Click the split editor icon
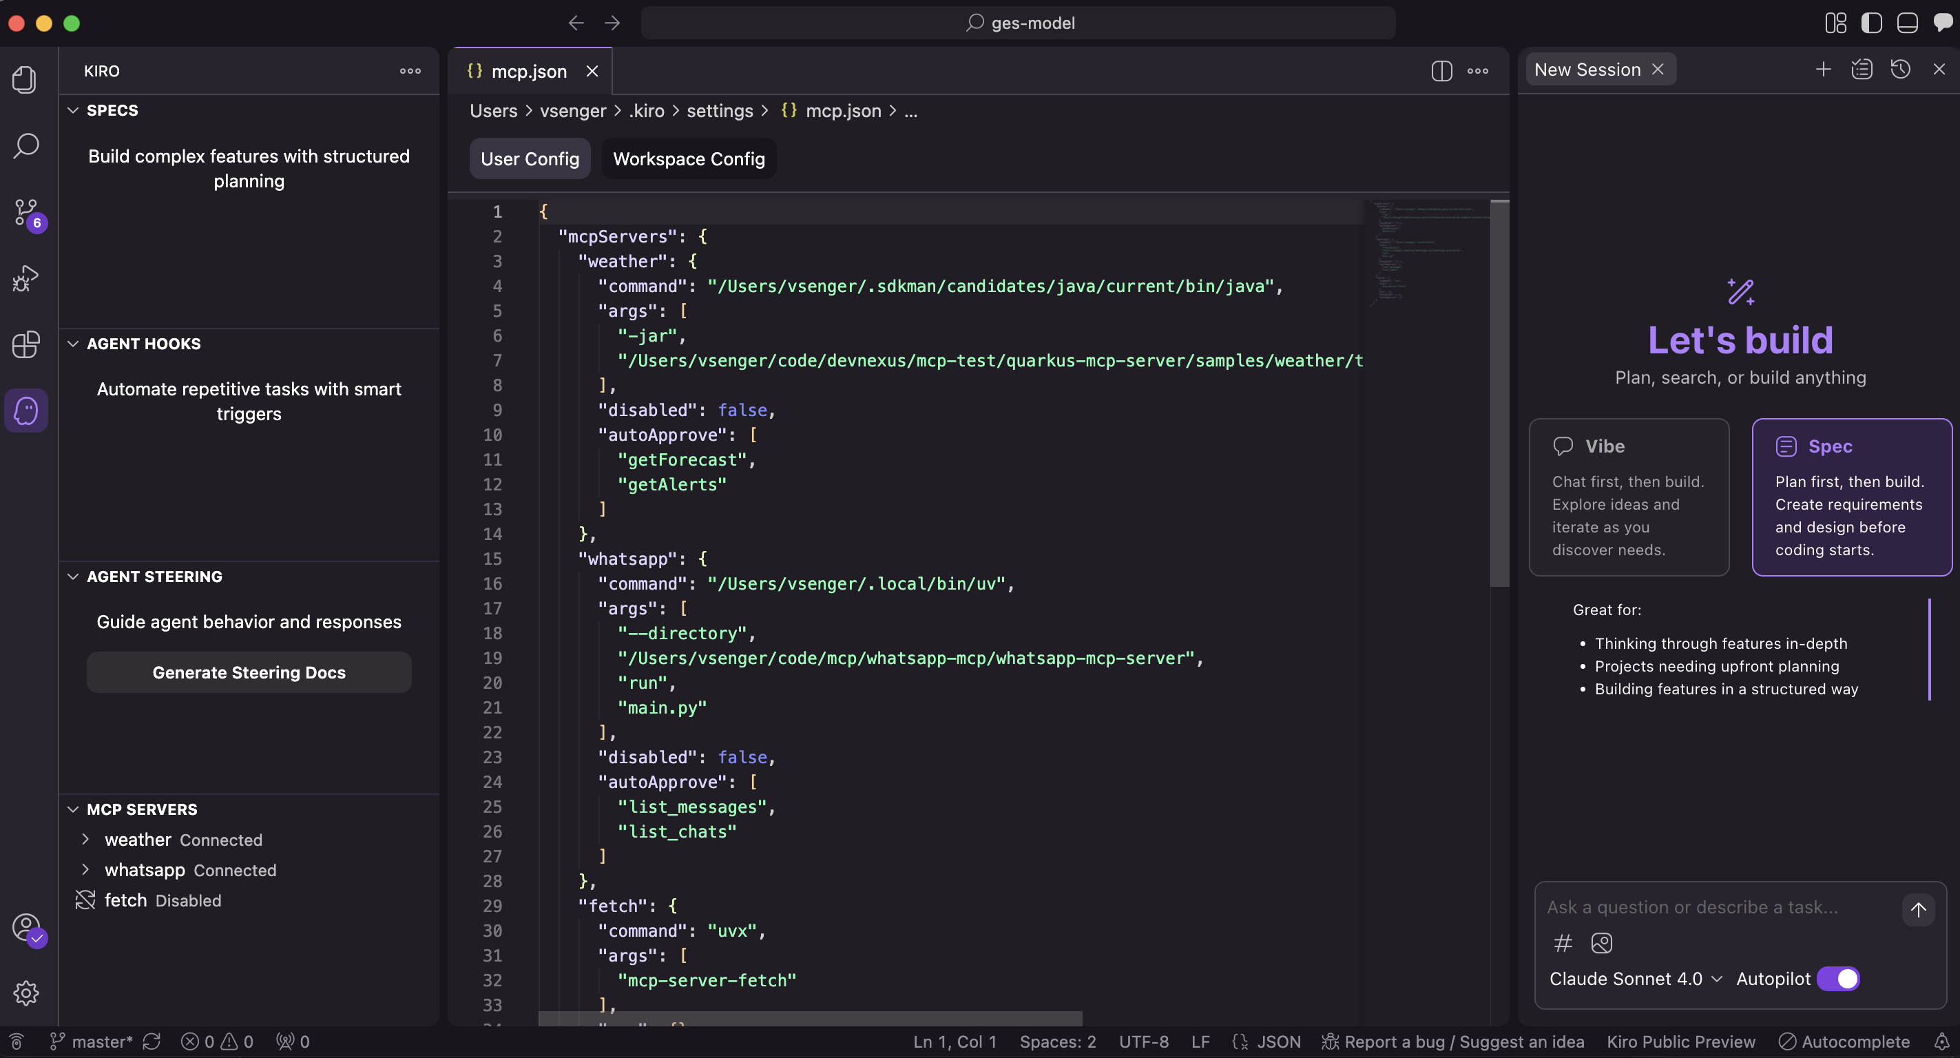Screen dimensions: 1960x1058 pos(1441,71)
